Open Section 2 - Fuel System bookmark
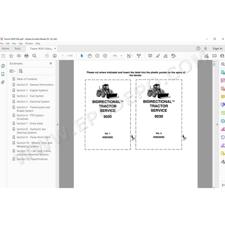The image size is (225, 225). (30, 96)
